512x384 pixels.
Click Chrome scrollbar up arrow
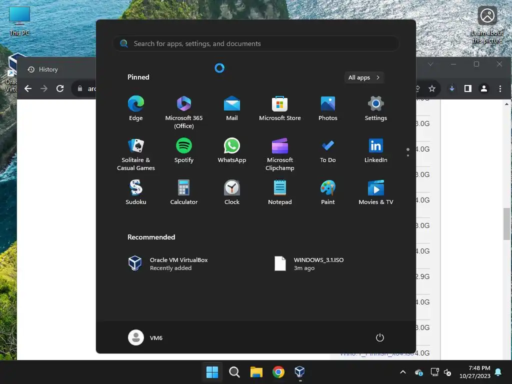[506, 104]
